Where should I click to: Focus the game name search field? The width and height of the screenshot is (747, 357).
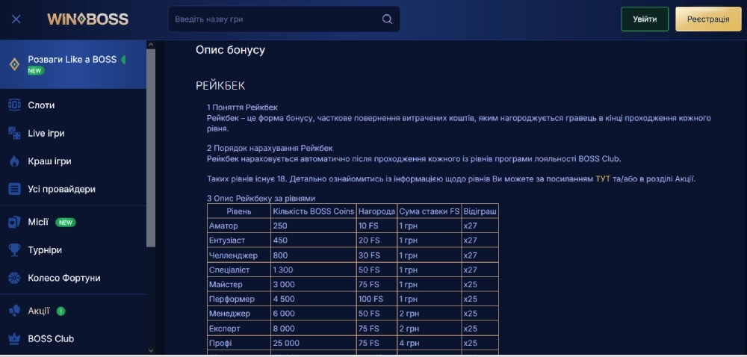coord(276,19)
